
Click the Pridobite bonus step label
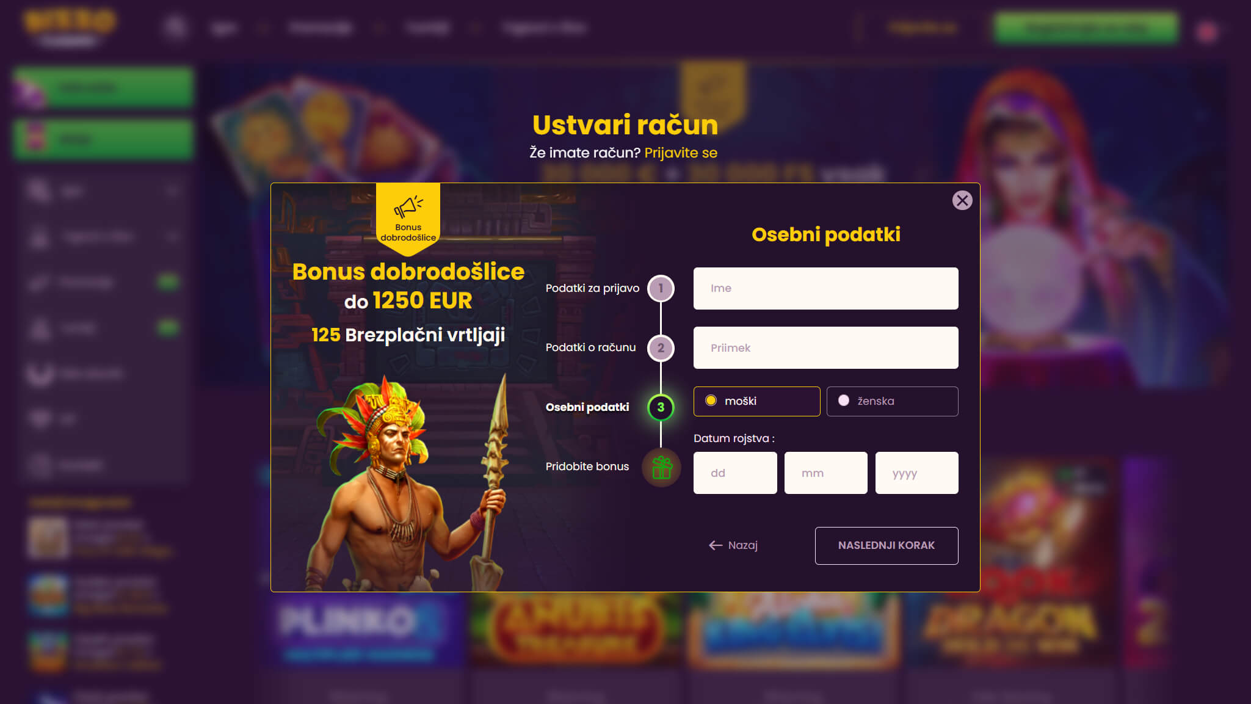point(587,466)
